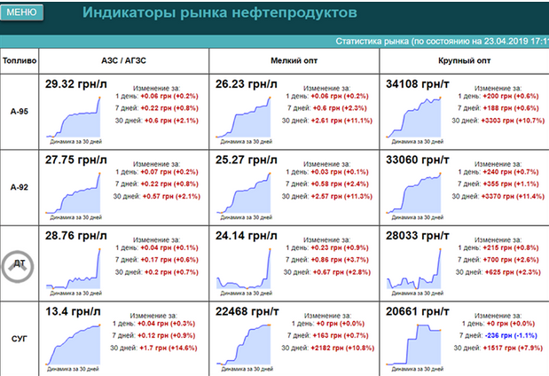
Task: Click the circled ДТ fuel icon
Action: tap(19, 264)
